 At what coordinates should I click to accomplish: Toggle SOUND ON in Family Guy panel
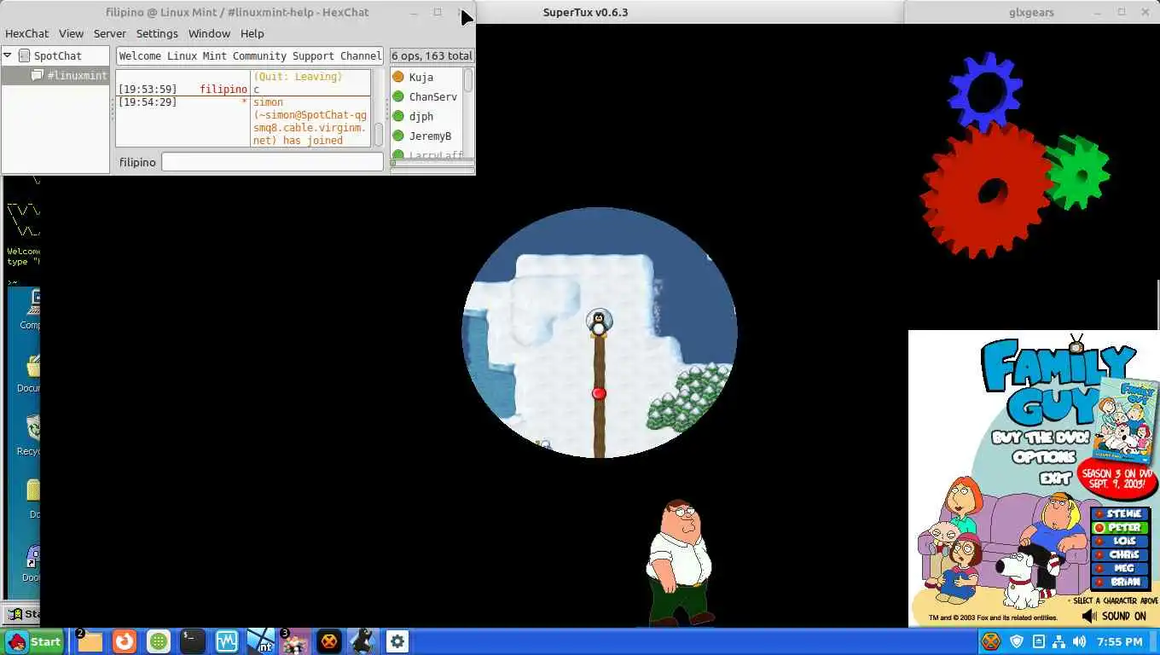pos(1114,616)
